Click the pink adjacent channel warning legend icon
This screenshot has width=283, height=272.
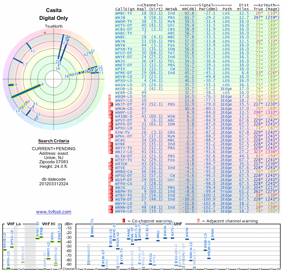[x=198, y=221]
